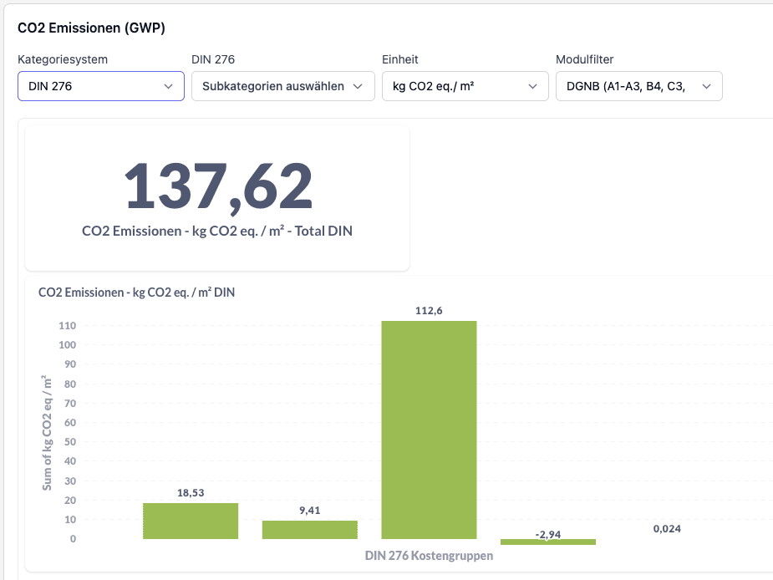The image size is (773, 580).
Task: Select the -2,94 negative bar
Action: (x=548, y=542)
